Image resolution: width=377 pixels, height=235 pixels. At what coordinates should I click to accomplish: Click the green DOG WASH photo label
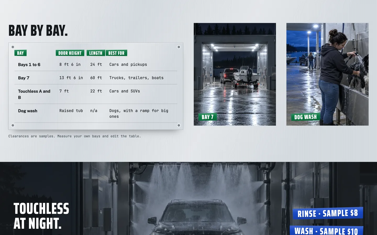point(306,117)
